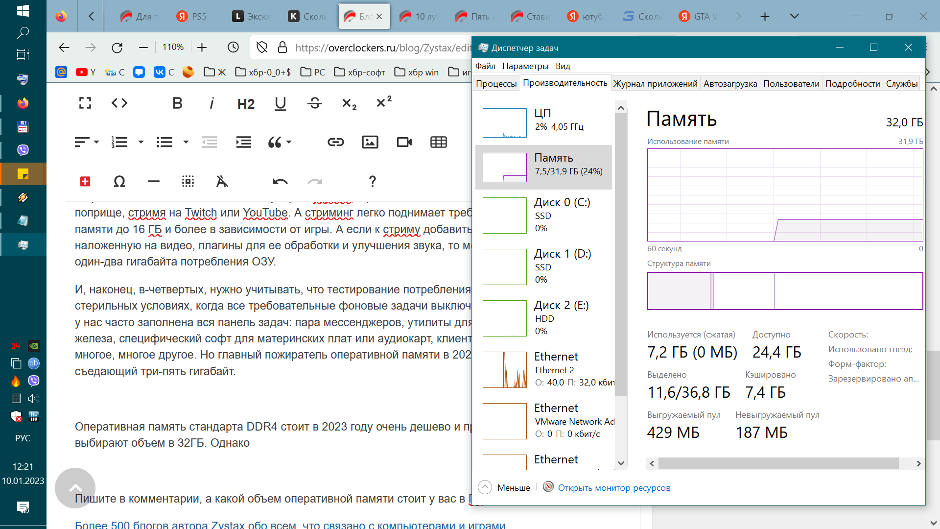Expand bulleted list style dropdown
Viewport: 940px width, 529px height.
tap(186, 142)
